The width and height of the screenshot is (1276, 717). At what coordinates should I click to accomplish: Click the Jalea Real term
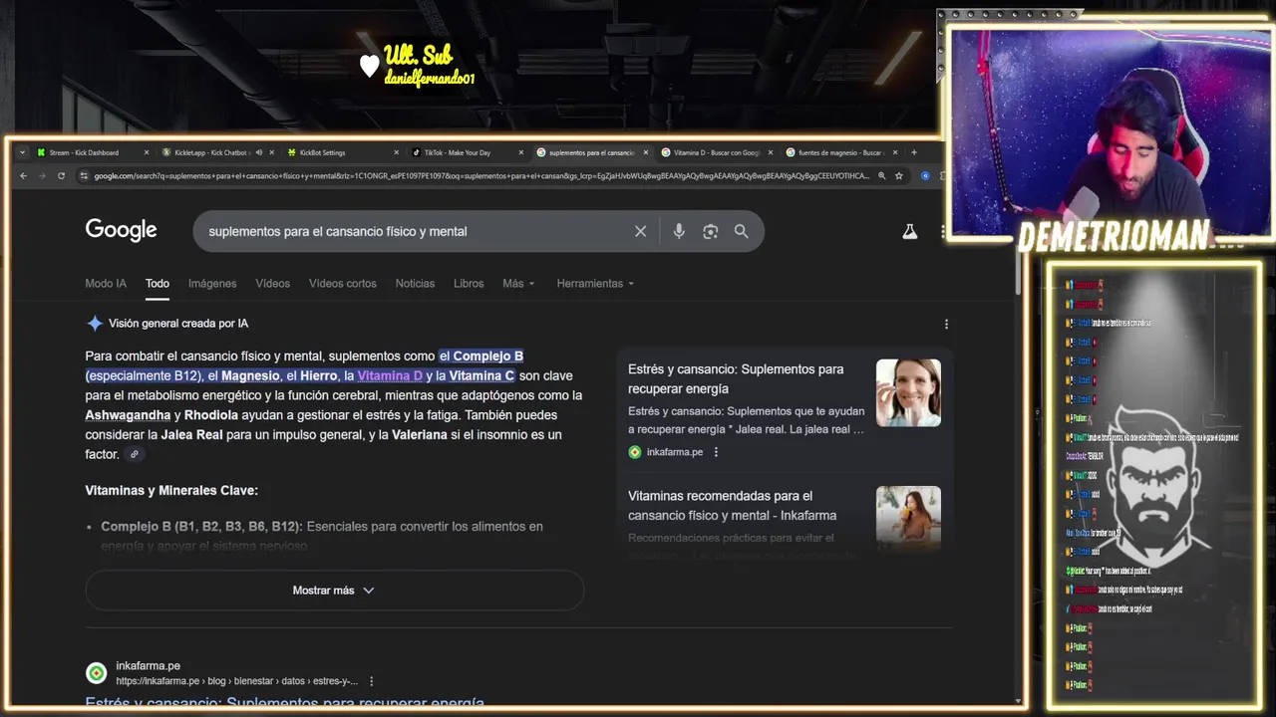191,435
